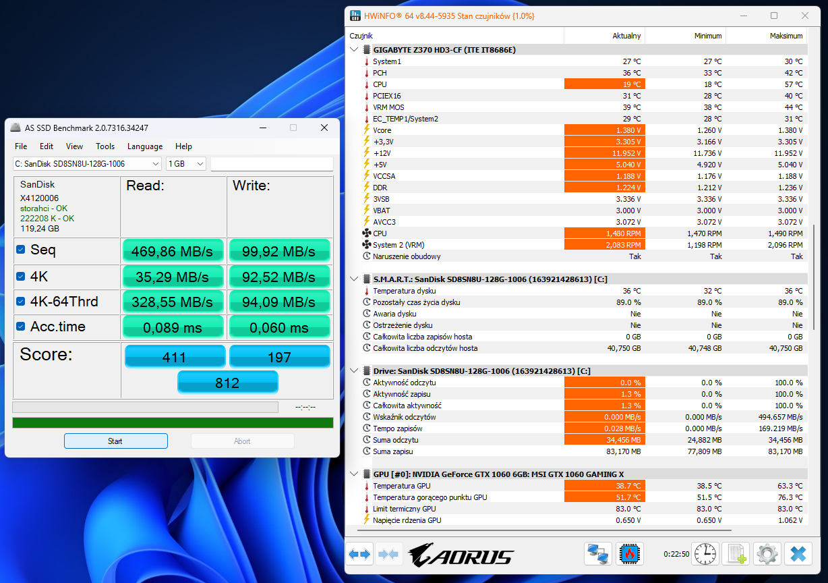Uncheck the Seq benchmark checkbox
Screen dimensions: 828x583
click(21, 250)
